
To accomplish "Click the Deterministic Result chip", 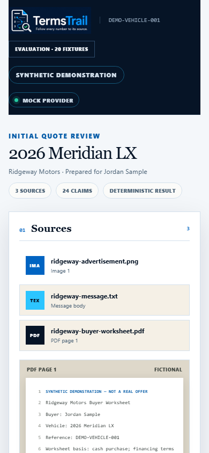I will pos(143,191).
